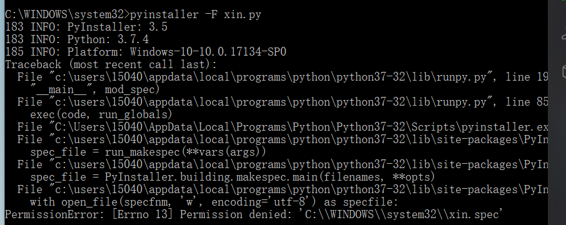The image size is (566, 225).
Task: Click the 'PermissionError:' text at bottom
Action: point(55,214)
